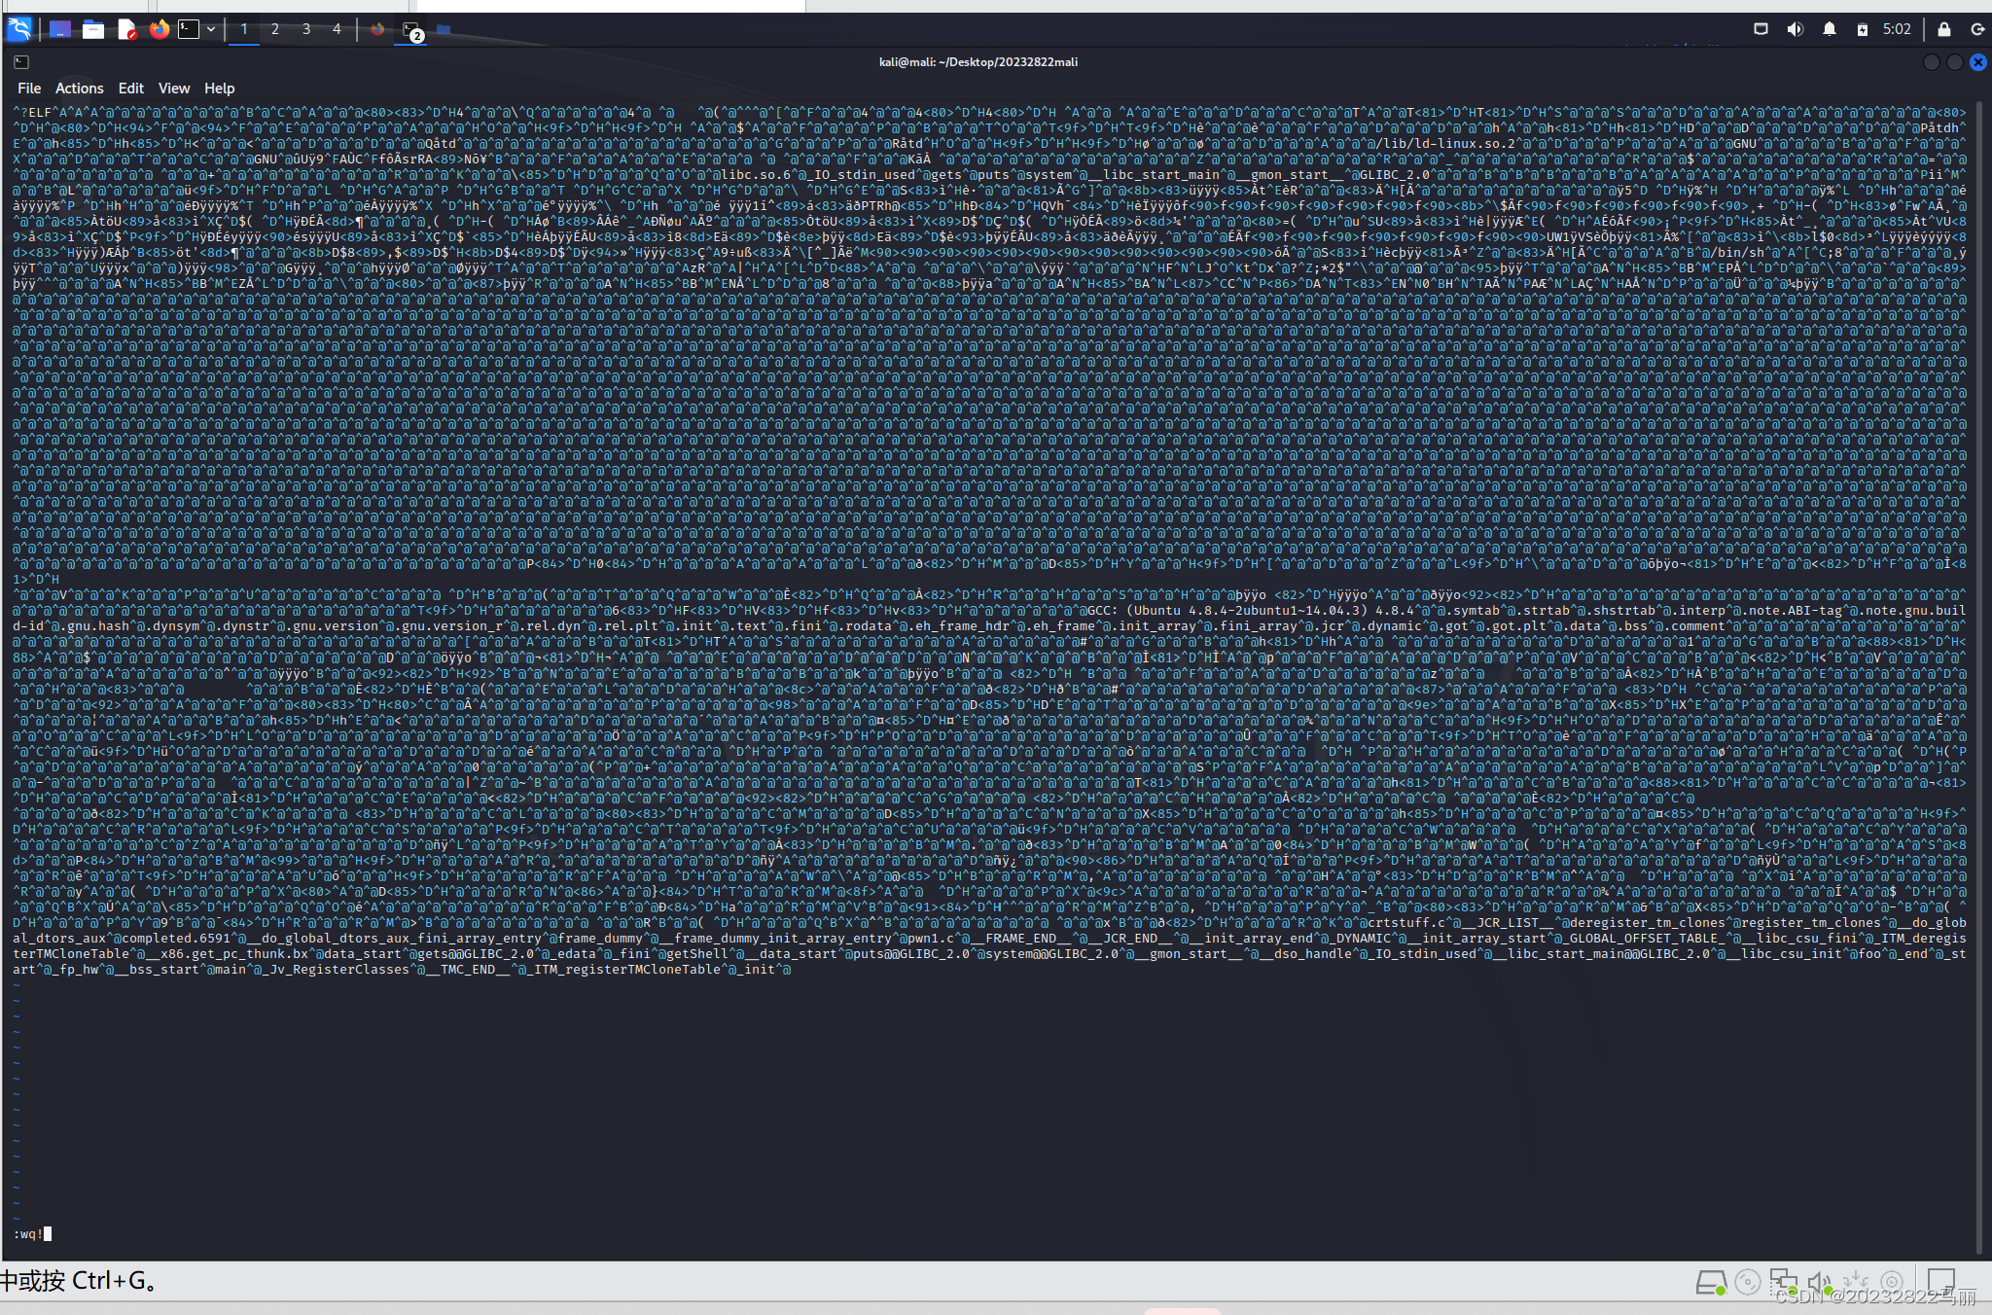This screenshot has width=1992, height=1315.
Task: Click the USB devices status icon
Action: [x=1855, y=1283]
